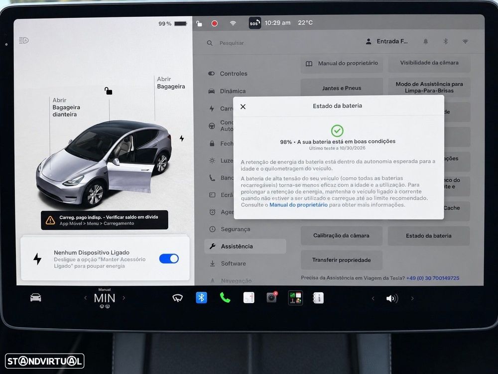
Task: Select Assistência in settings menu
Action: [245, 246]
